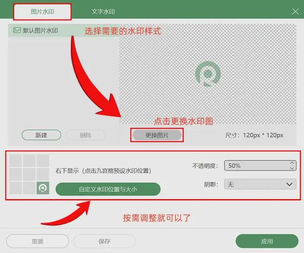Click the 保存 button
The height and width of the screenshot is (253, 304).
[104, 241]
